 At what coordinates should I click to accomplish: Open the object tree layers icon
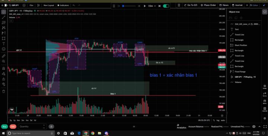coord(264,12)
